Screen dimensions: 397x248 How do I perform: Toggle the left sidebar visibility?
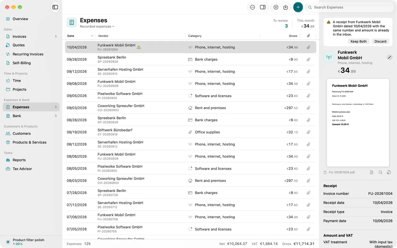coord(55,7)
